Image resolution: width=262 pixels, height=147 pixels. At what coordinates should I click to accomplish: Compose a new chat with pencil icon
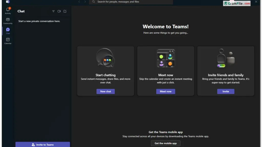[65, 11]
